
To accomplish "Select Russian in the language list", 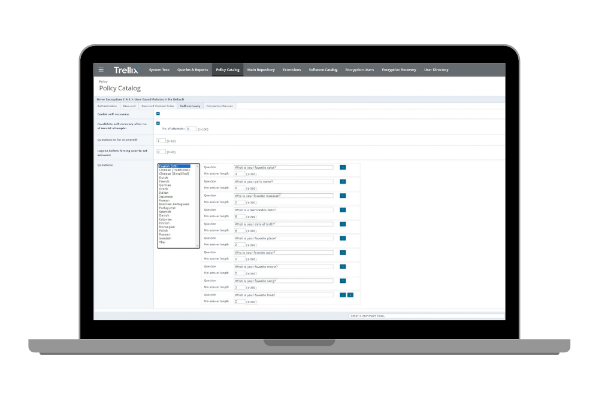I will (165, 234).
